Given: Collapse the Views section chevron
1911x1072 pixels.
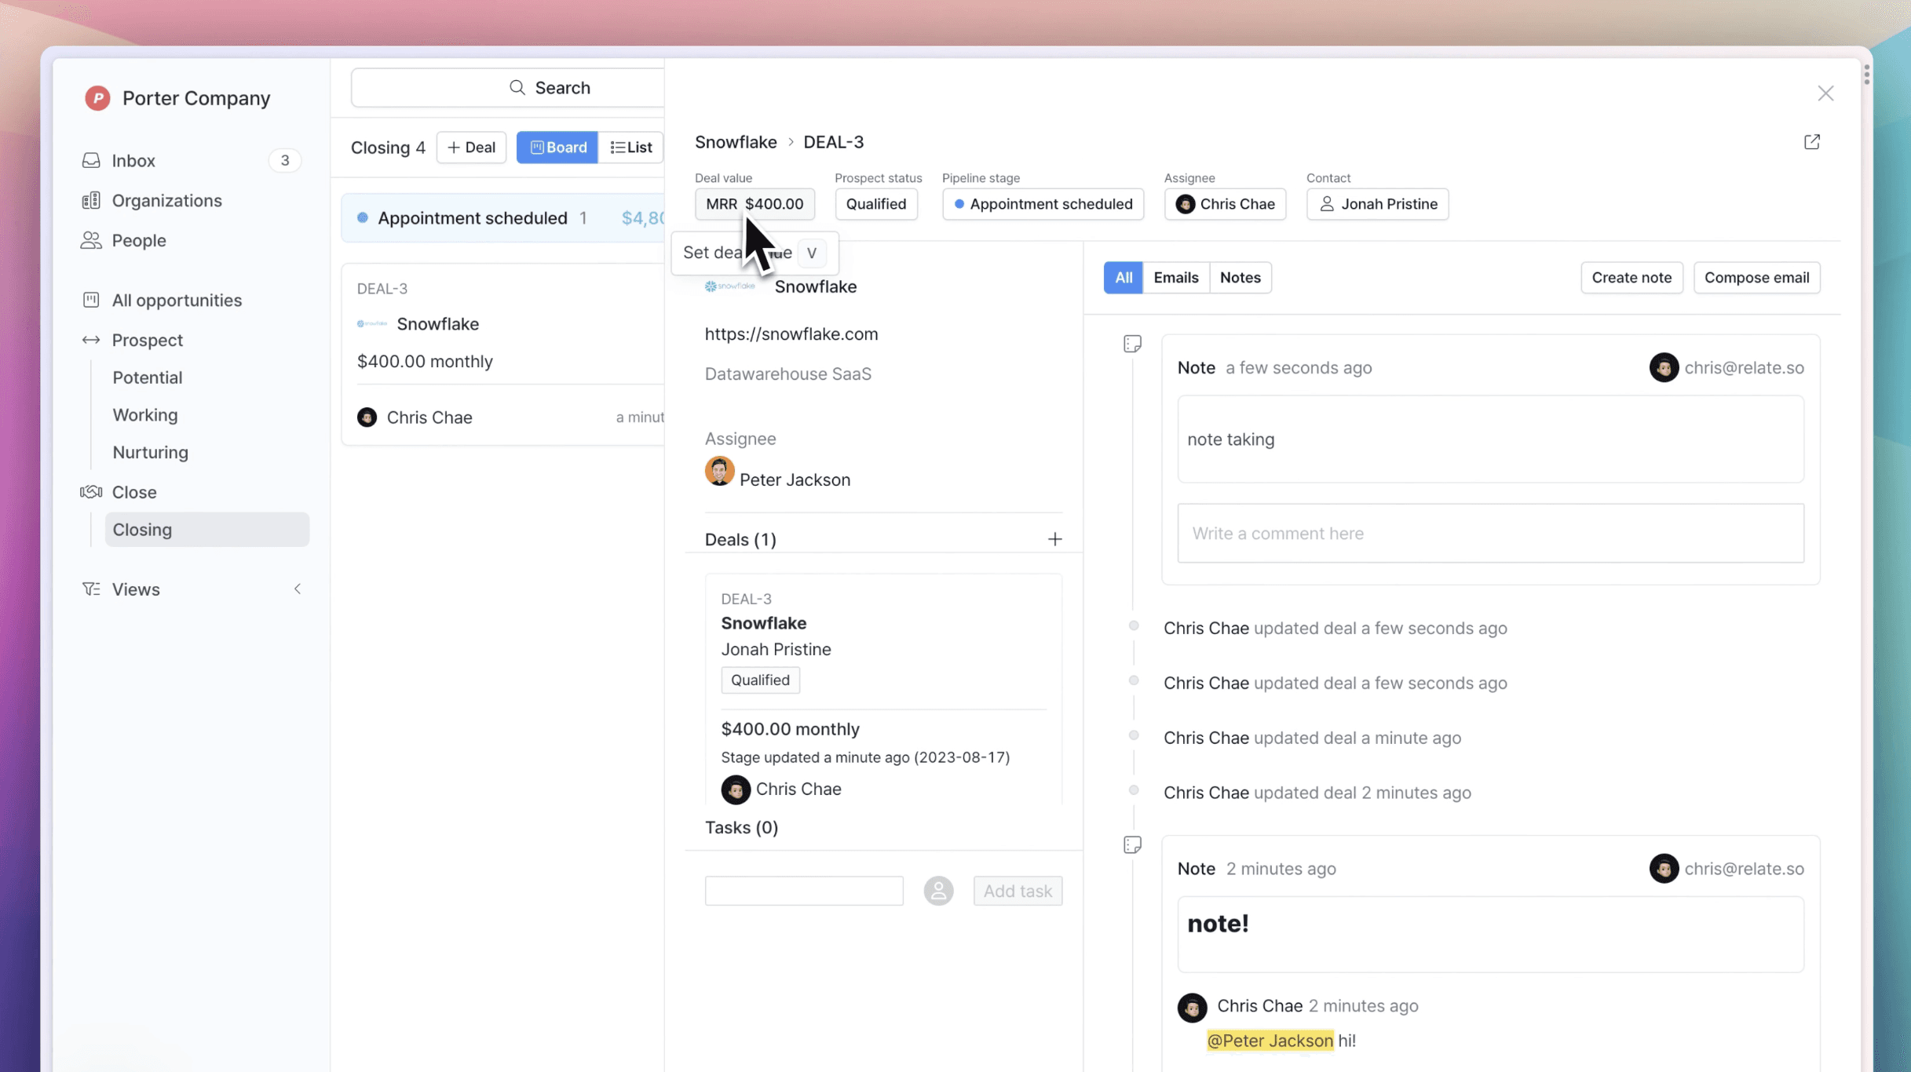Looking at the screenshot, I should [x=298, y=589].
